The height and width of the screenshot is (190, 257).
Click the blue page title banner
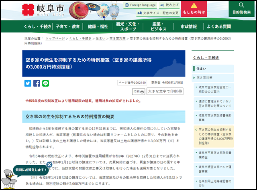pyautogui.click(x=104, y=63)
